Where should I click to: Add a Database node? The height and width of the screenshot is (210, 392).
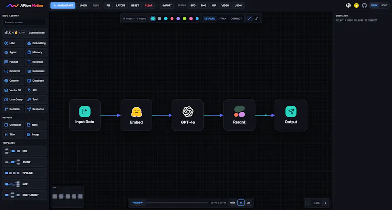[x=36, y=81]
